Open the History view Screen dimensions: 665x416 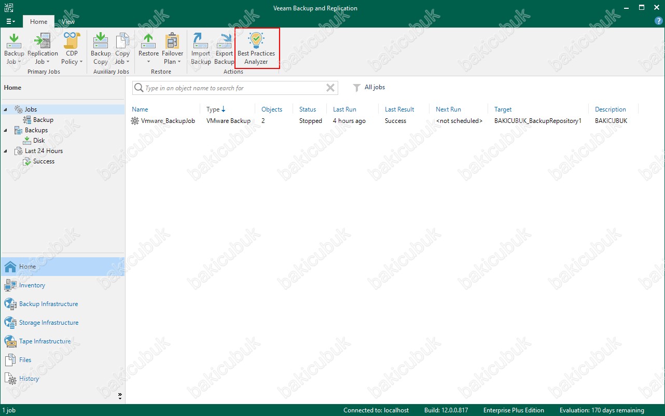point(29,379)
